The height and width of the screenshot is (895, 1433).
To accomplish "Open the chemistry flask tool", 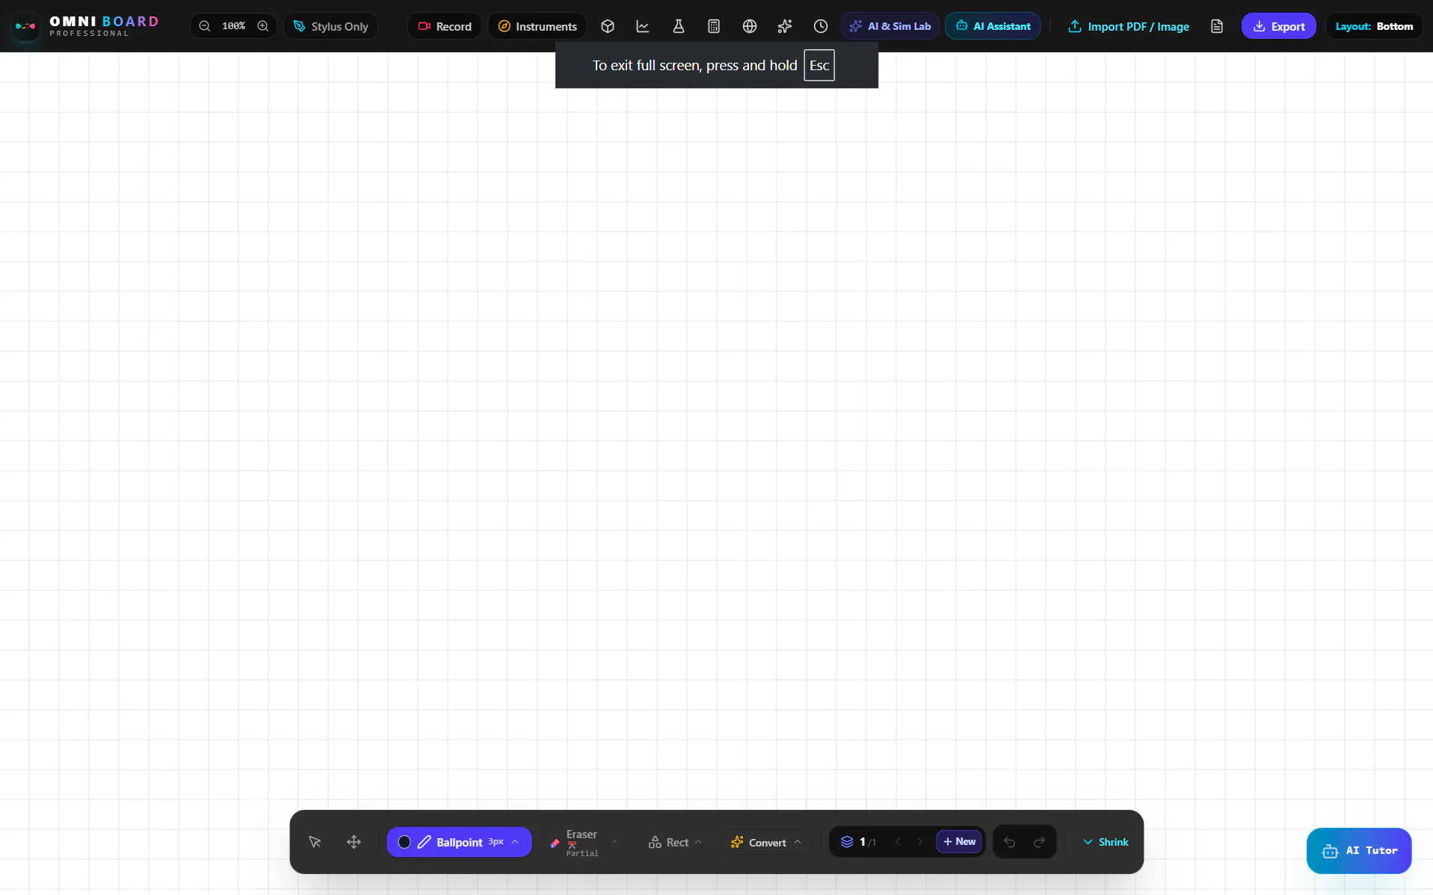I will (x=679, y=26).
